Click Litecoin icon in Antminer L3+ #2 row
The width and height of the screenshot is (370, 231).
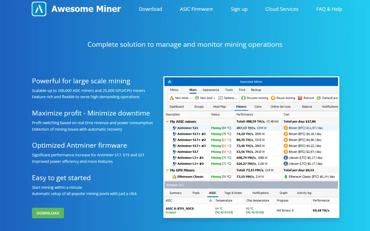(286, 164)
